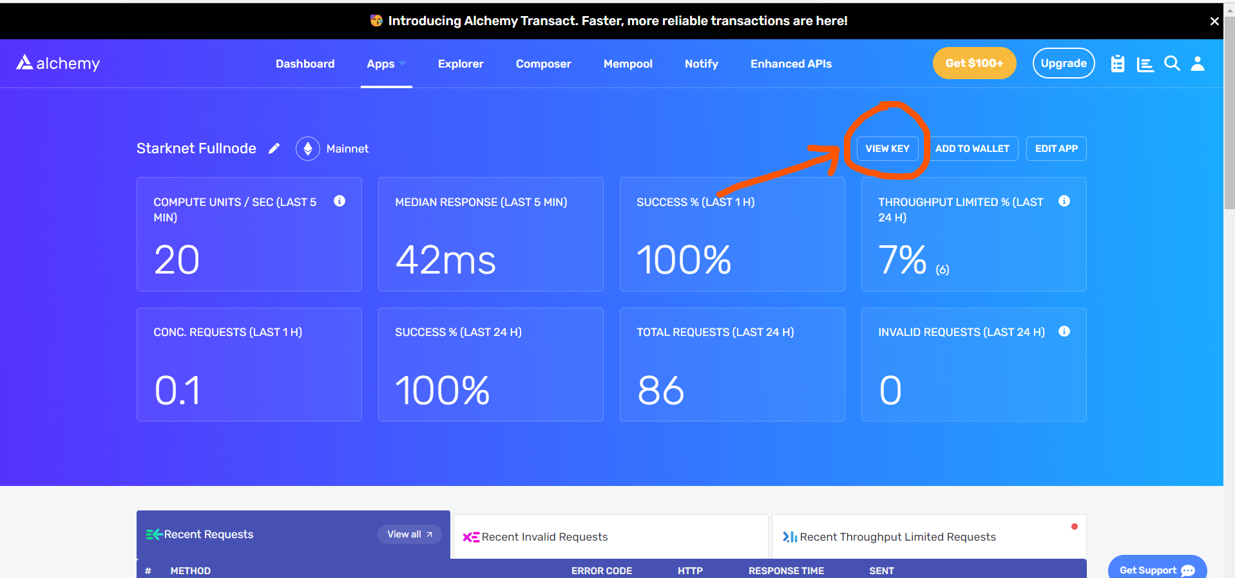
Task: Click the Get $100+ button
Action: [x=974, y=63]
